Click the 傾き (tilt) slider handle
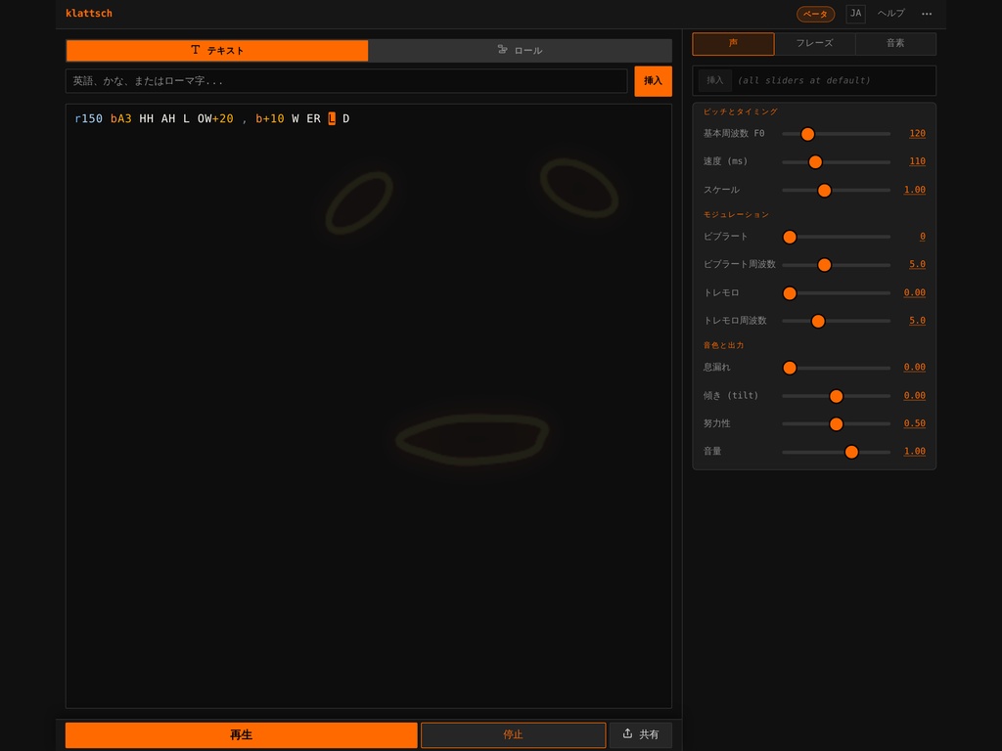This screenshot has width=1002, height=751. pyautogui.click(x=836, y=396)
